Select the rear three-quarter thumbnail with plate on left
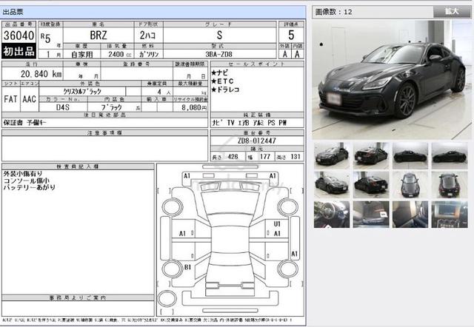 pos(371,155)
